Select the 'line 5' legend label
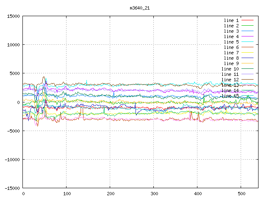 click(x=231, y=42)
